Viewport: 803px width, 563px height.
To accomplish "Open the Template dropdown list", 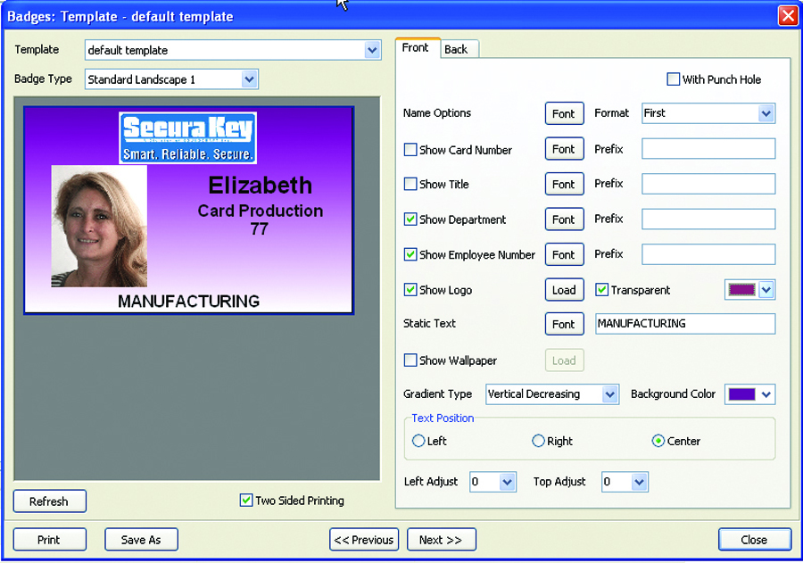I will (x=372, y=51).
